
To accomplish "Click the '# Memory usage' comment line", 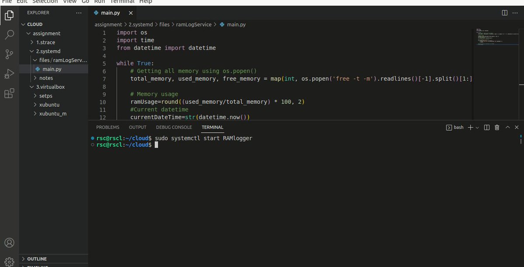I will [154, 94].
